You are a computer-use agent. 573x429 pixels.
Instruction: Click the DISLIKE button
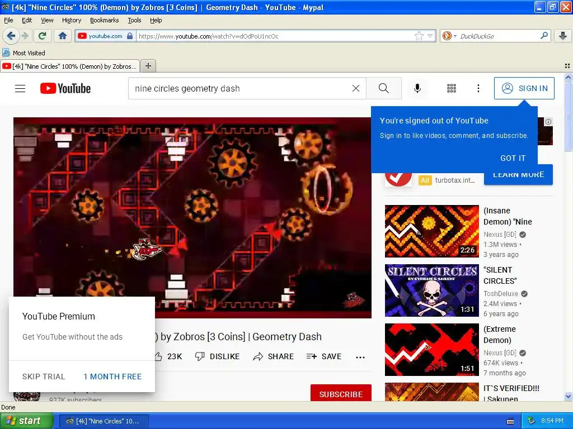(x=218, y=356)
